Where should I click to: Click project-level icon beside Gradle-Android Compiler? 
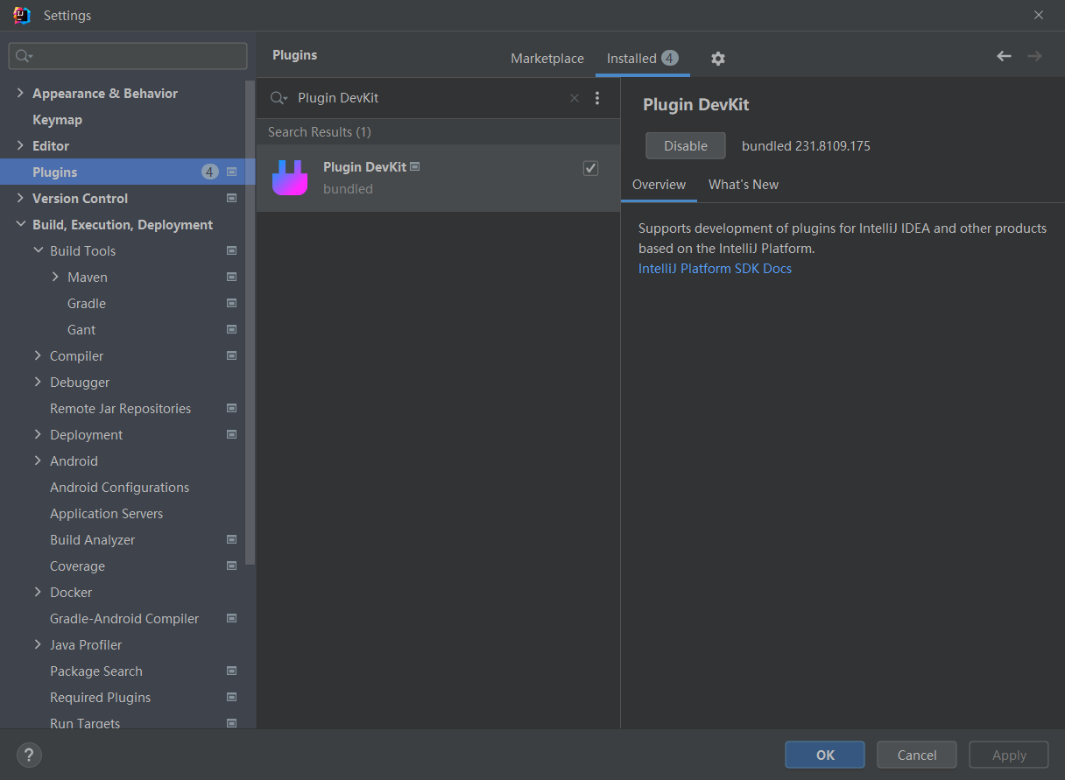click(x=232, y=619)
